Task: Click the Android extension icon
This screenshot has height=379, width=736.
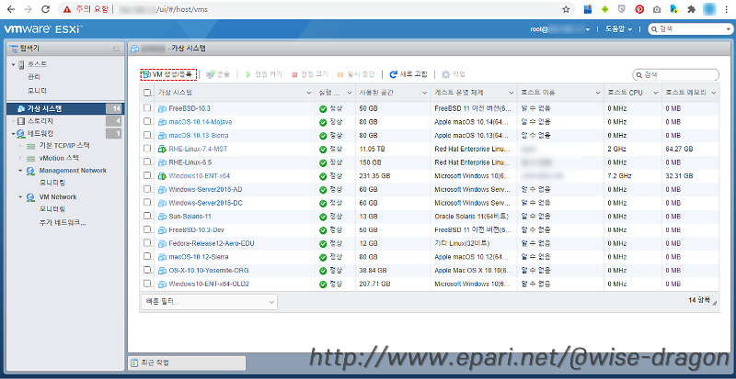Action: pyautogui.click(x=604, y=9)
